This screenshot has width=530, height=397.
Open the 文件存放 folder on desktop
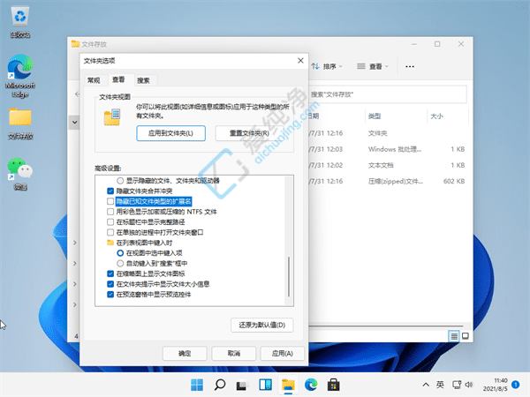pos(20,124)
